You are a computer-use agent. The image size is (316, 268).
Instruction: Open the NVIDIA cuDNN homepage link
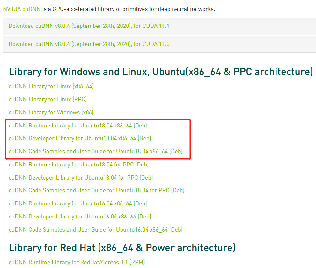pyautogui.click(x=21, y=9)
